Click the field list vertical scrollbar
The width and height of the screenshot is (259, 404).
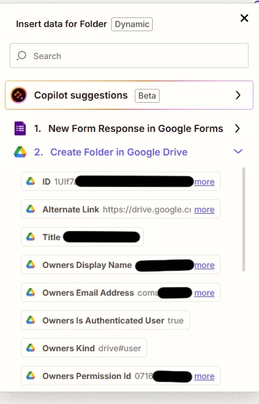point(244,219)
